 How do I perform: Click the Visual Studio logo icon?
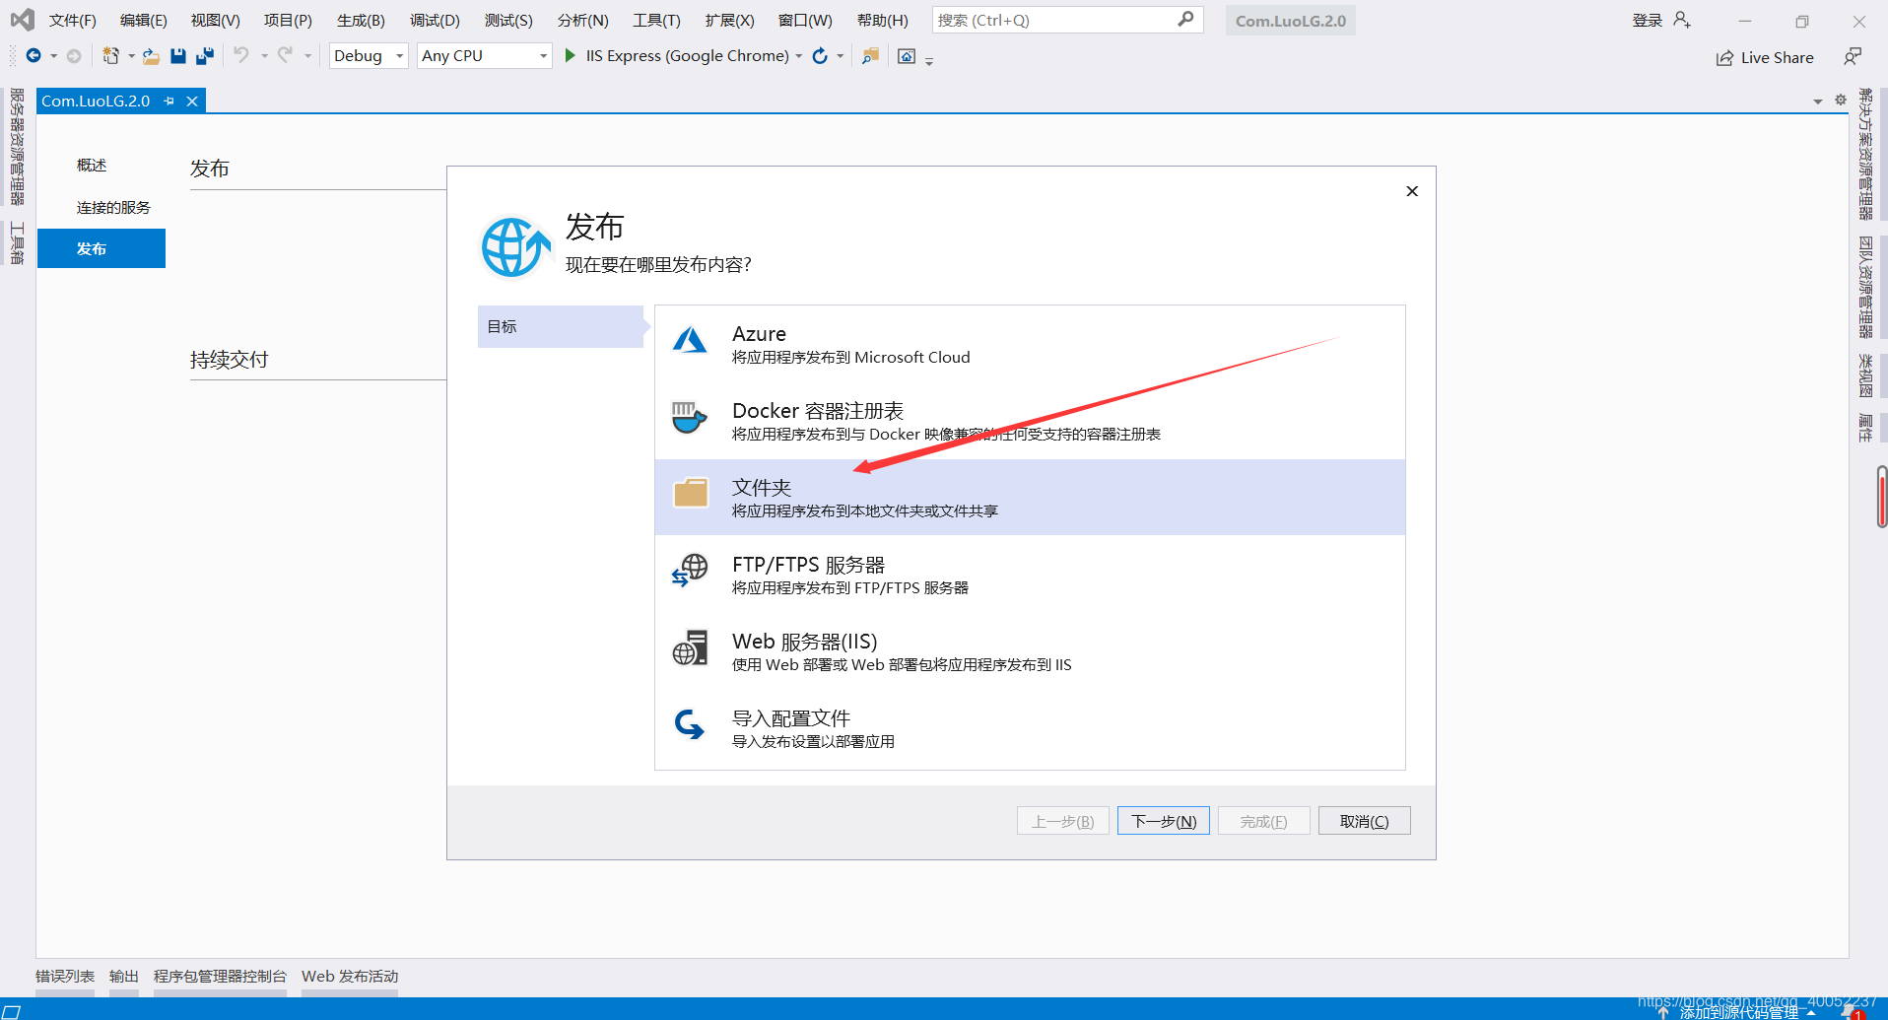(23, 20)
